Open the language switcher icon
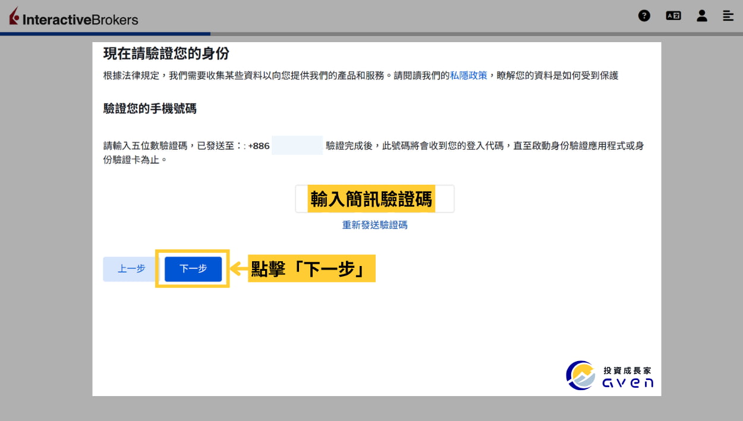The height and width of the screenshot is (421, 743). pyautogui.click(x=673, y=16)
